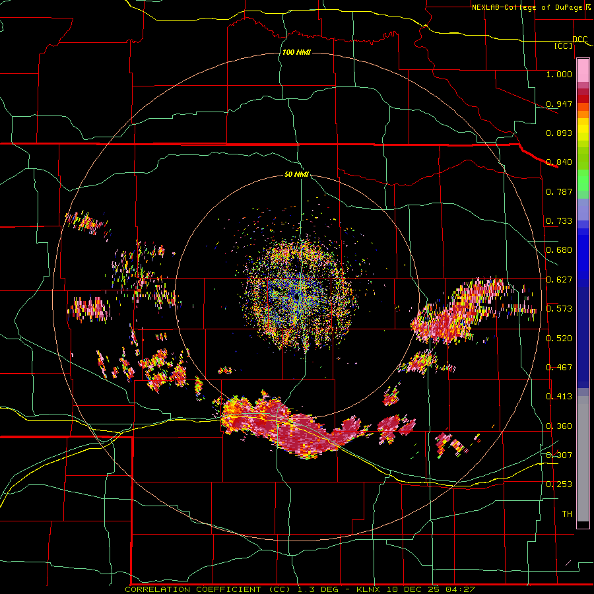Click the 0.680 scale value
This screenshot has width=594, height=594.
coord(559,250)
